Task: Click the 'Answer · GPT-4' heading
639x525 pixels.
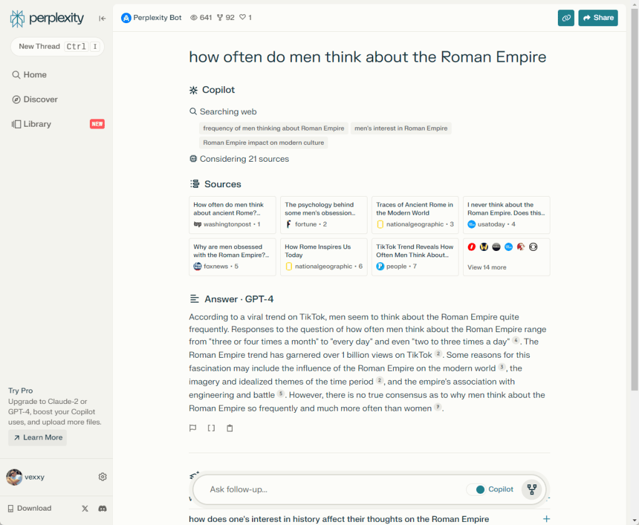Action: (239, 299)
